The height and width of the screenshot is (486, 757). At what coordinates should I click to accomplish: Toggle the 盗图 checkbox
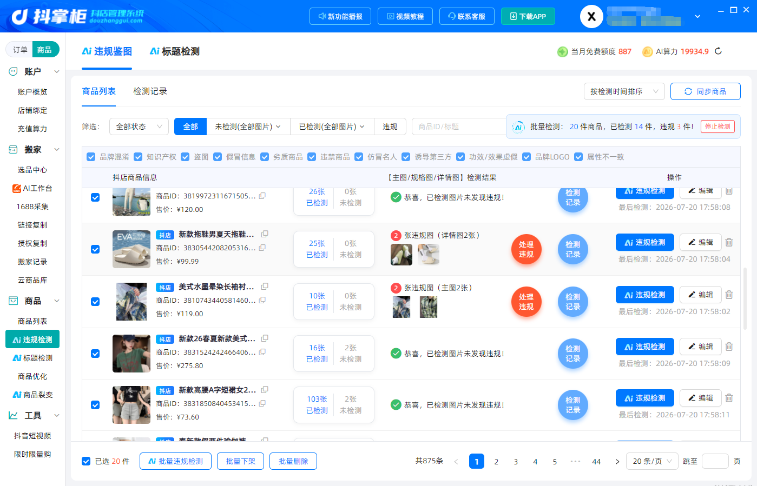(185, 157)
